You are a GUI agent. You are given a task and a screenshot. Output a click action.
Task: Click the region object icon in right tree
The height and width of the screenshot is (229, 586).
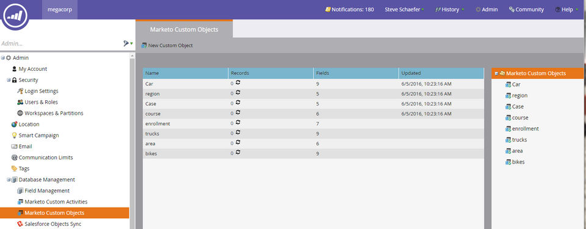click(508, 96)
